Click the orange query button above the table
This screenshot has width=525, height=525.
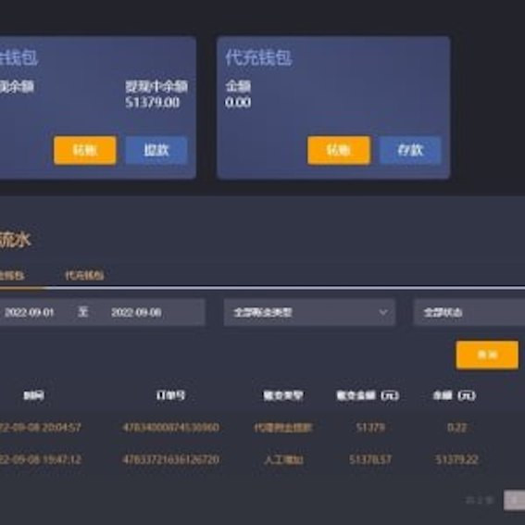tap(487, 355)
